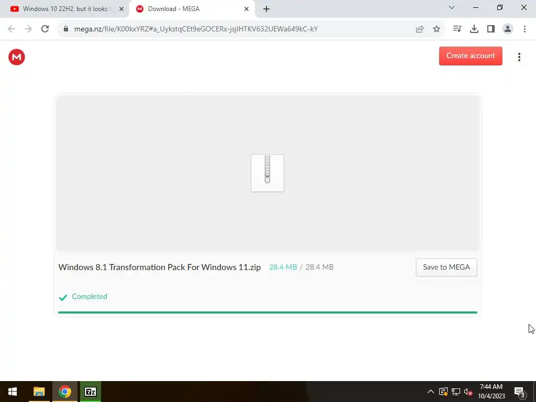Viewport: 536px width, 402px height.
Task: Click the green Completed checkmark
Action: pyautogui.click(x=63, y=297)
